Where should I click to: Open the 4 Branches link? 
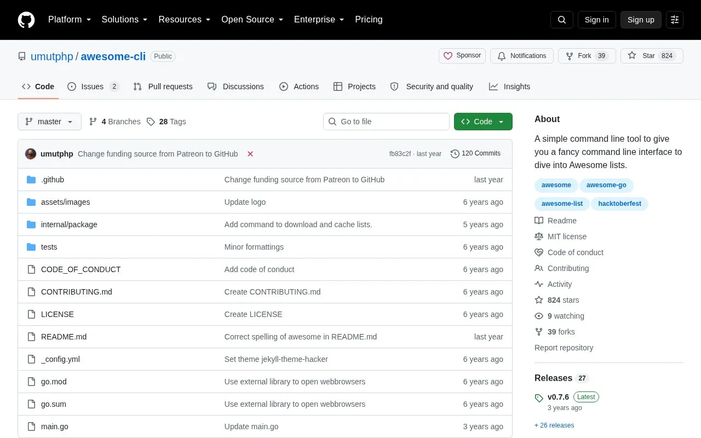click(115, 122)
